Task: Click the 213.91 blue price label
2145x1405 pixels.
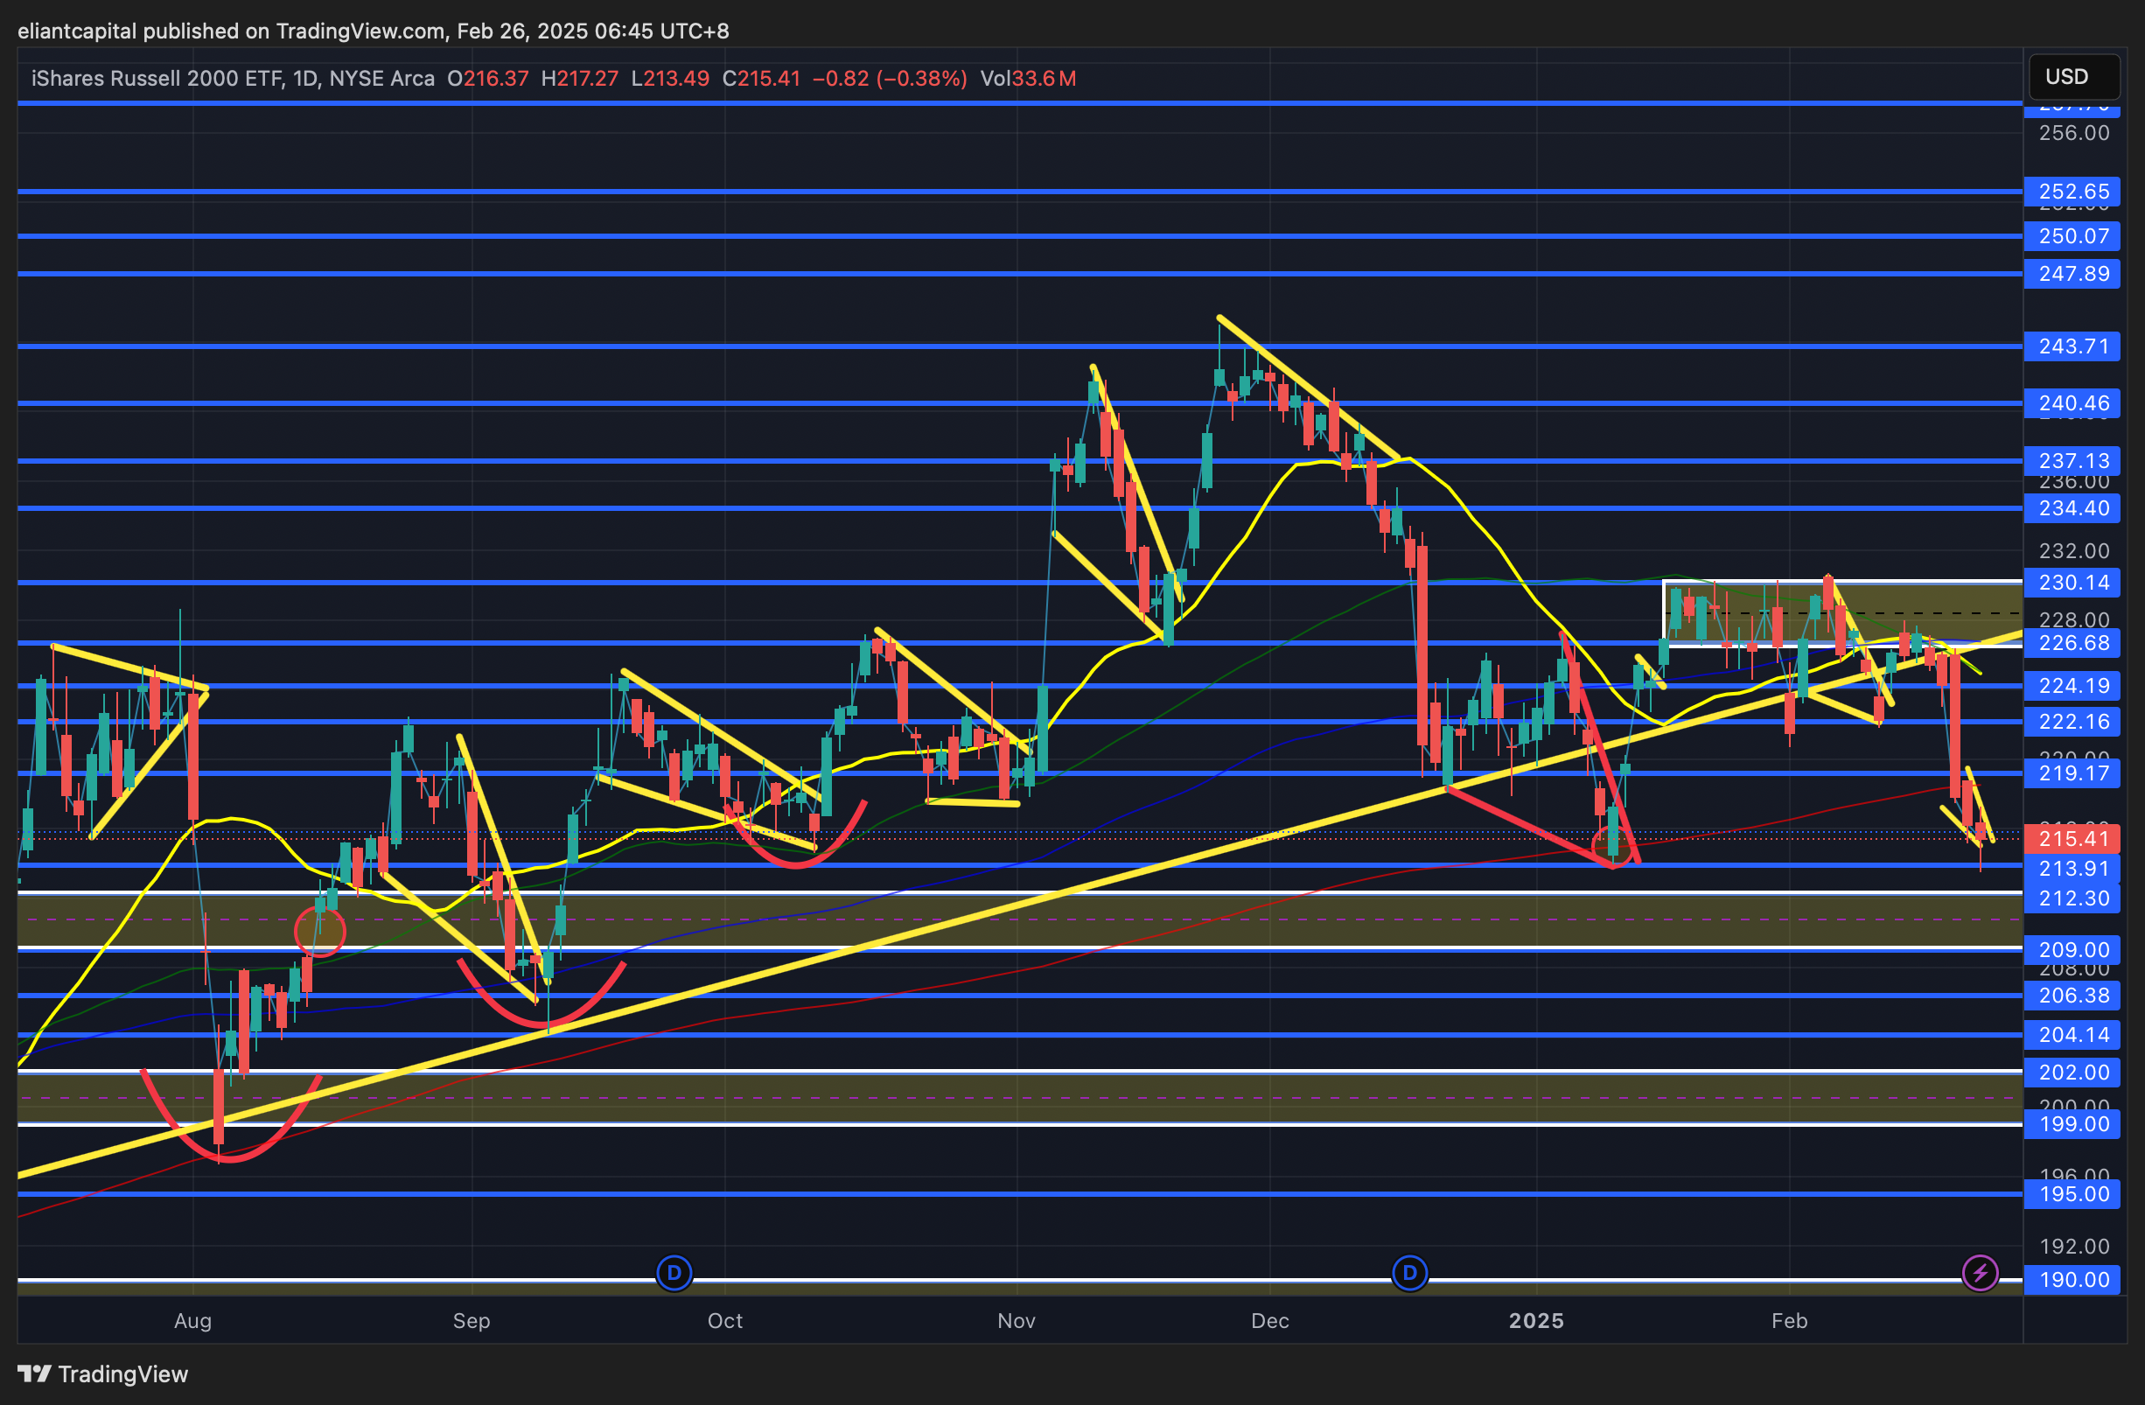Action: [x=2072, y=869]
